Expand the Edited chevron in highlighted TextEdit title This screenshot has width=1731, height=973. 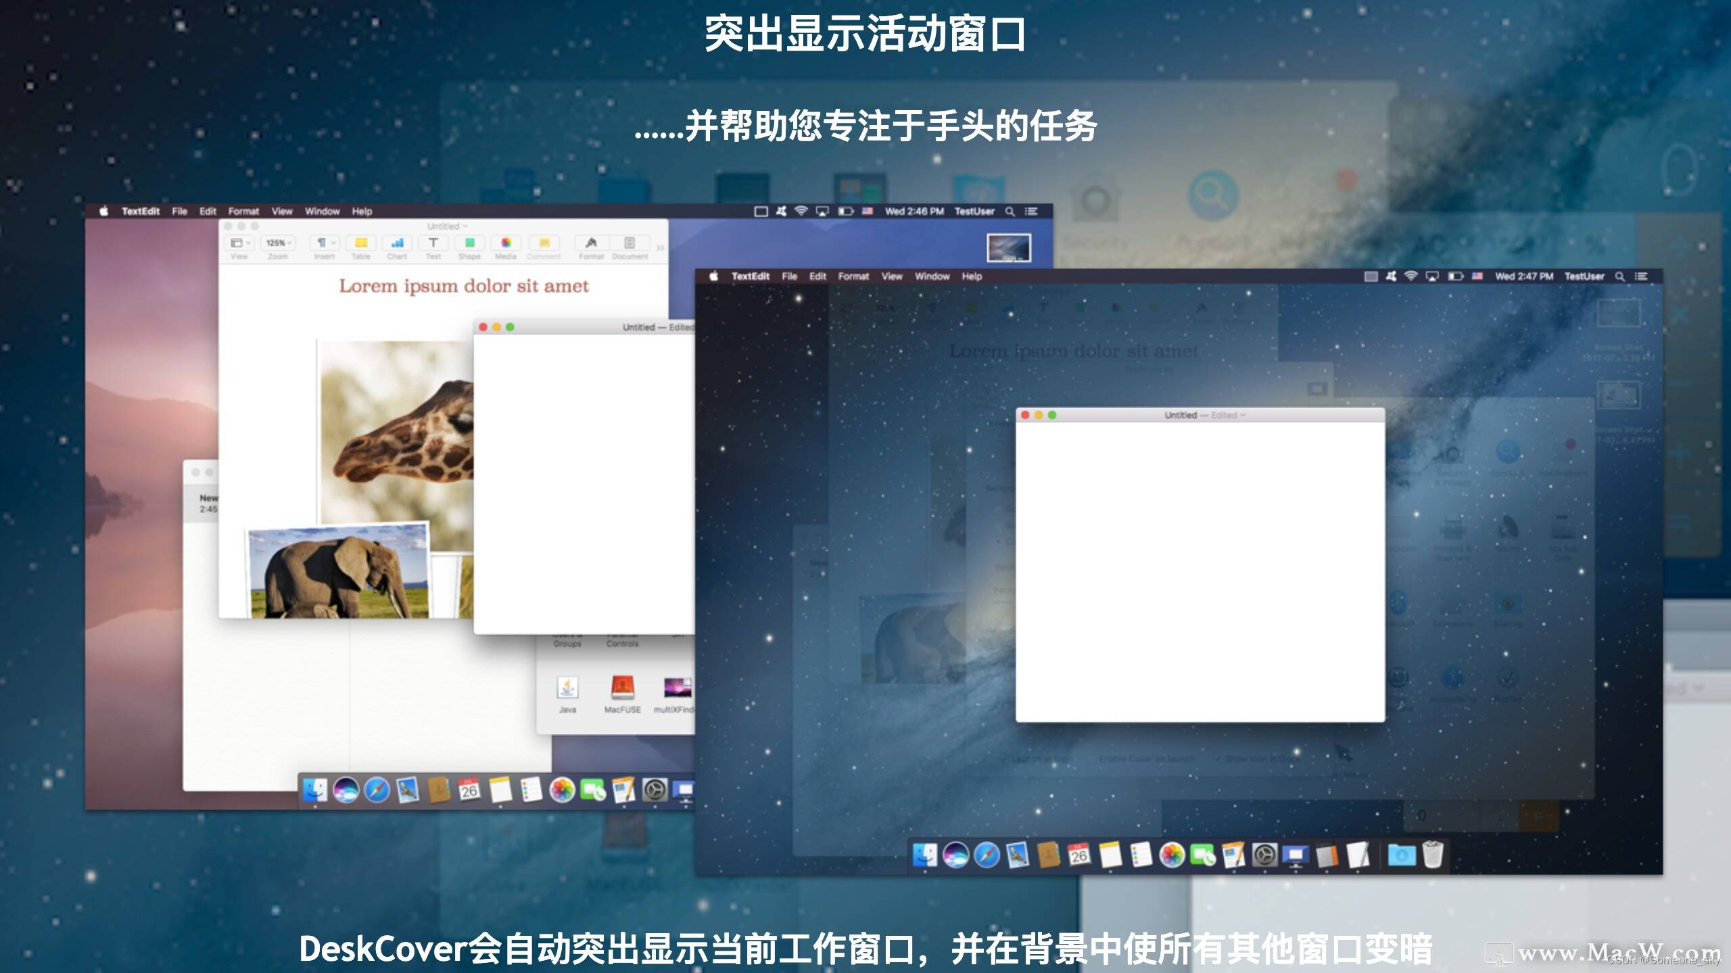click(1243, 416)
